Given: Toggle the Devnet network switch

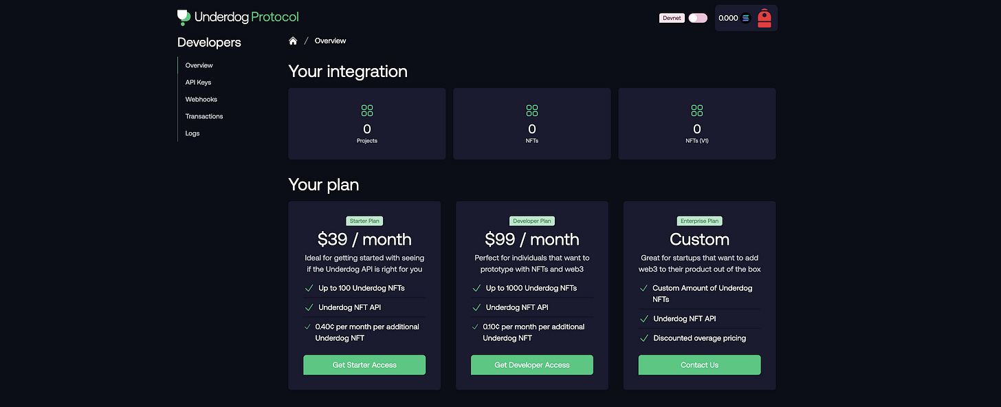Looking at the screenshot, I should (x=698, y=18).
